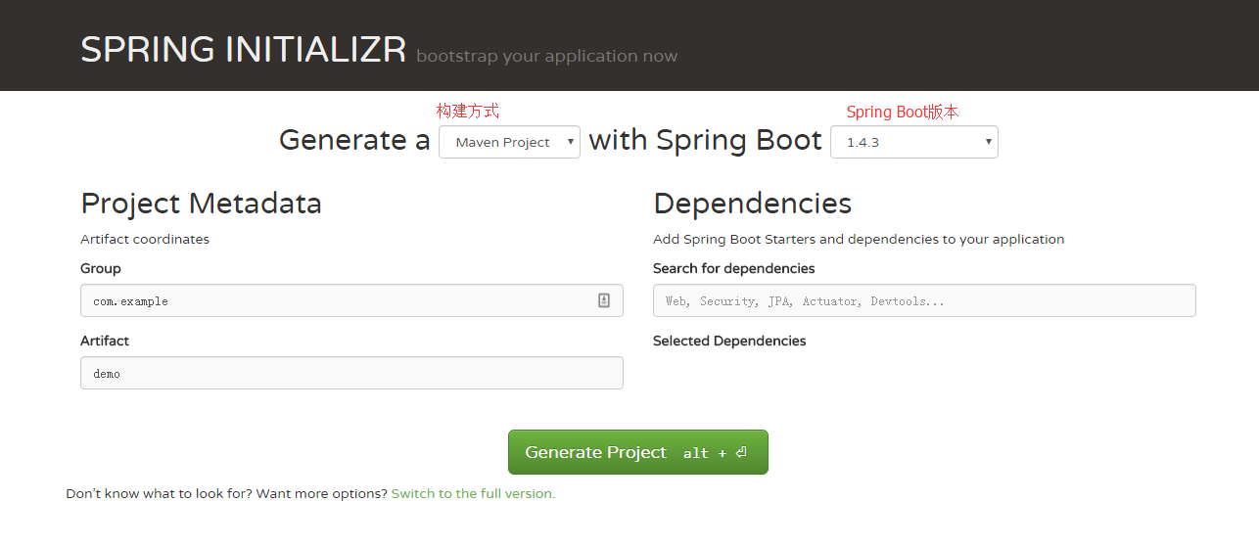Click the red 构建方式 annotation

pyautogui.click(x=467, y=112)
